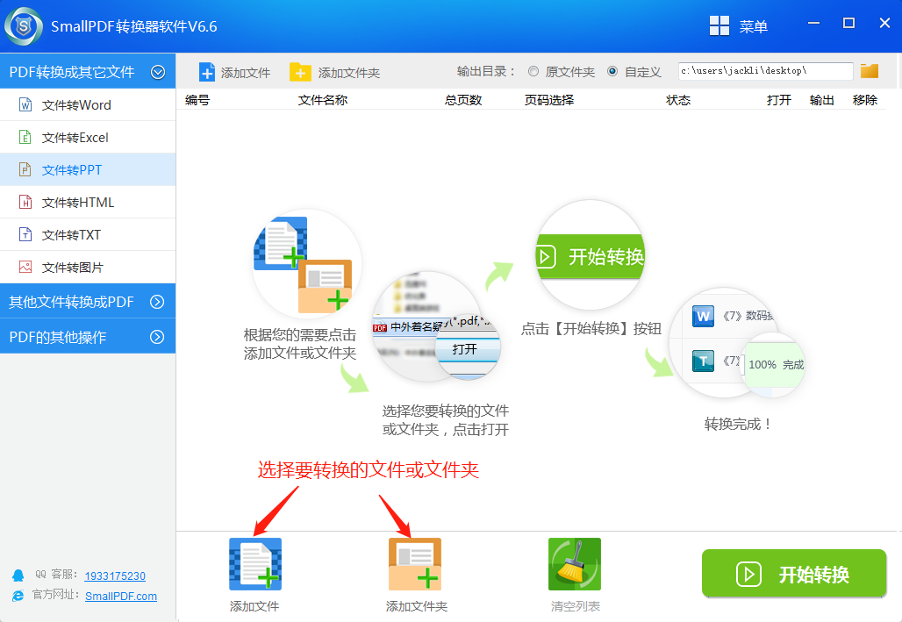Image resolution: width=902 pixels, height=622 pixels.
Task: Click the 清空列表 clear list icon
Action: point(574,564)
